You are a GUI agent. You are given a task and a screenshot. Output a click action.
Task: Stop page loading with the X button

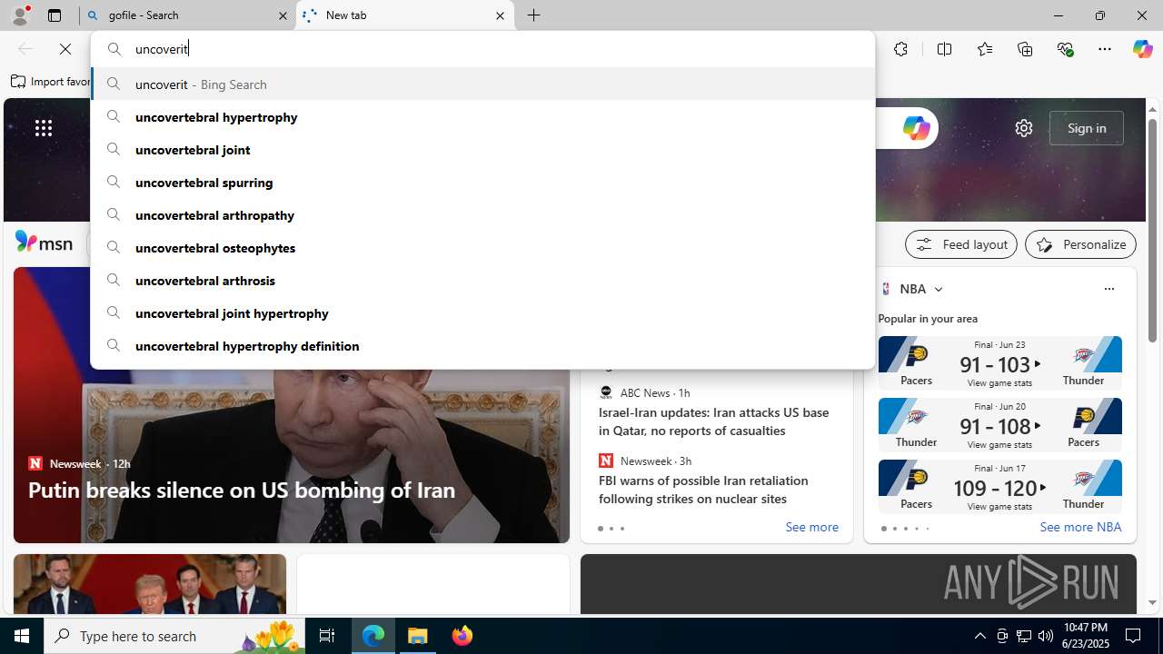click(x=65, y=49)
